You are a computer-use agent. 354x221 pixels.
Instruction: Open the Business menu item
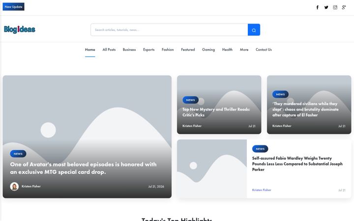point(129,50)
